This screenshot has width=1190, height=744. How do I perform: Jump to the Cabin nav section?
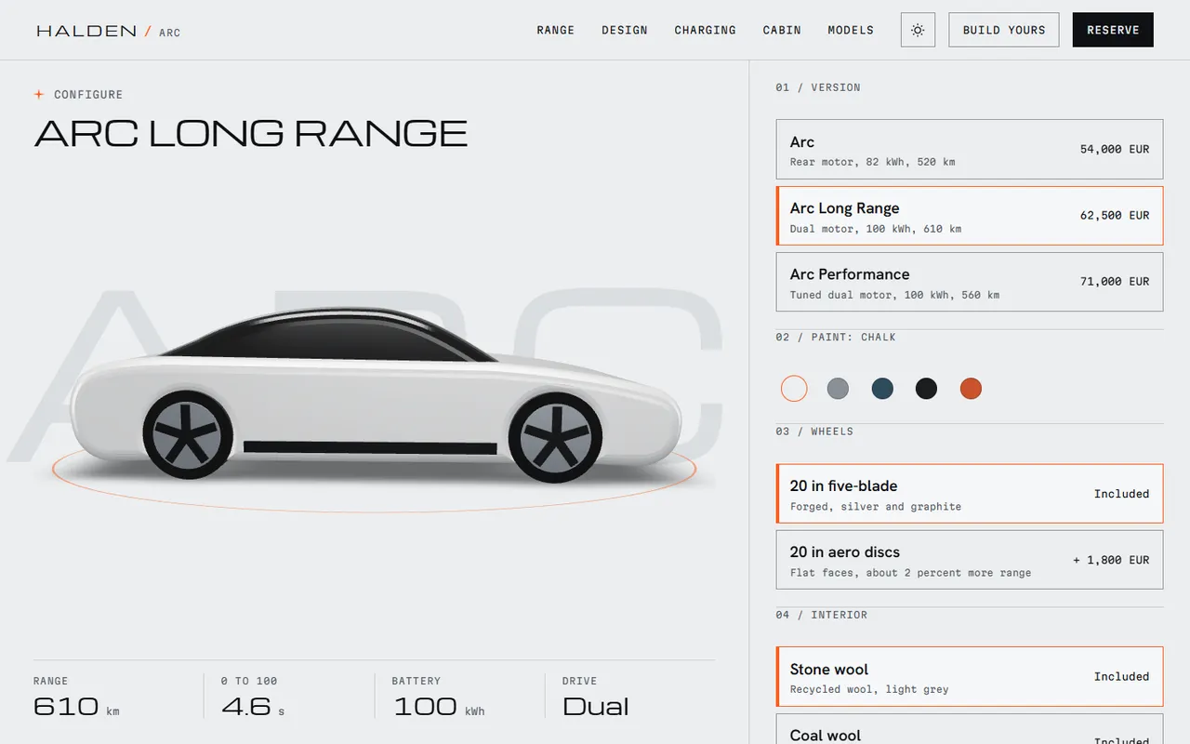[x=782, y=30]
